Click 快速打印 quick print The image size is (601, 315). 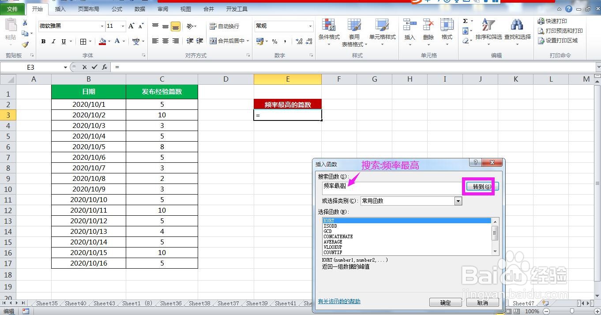[552, 21]
